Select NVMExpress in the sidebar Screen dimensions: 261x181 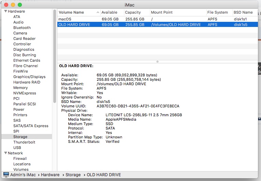pyautogui.click(x=25, y=93)
